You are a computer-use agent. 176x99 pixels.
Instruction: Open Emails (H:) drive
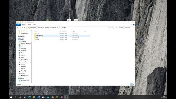[x=22, y=66]
